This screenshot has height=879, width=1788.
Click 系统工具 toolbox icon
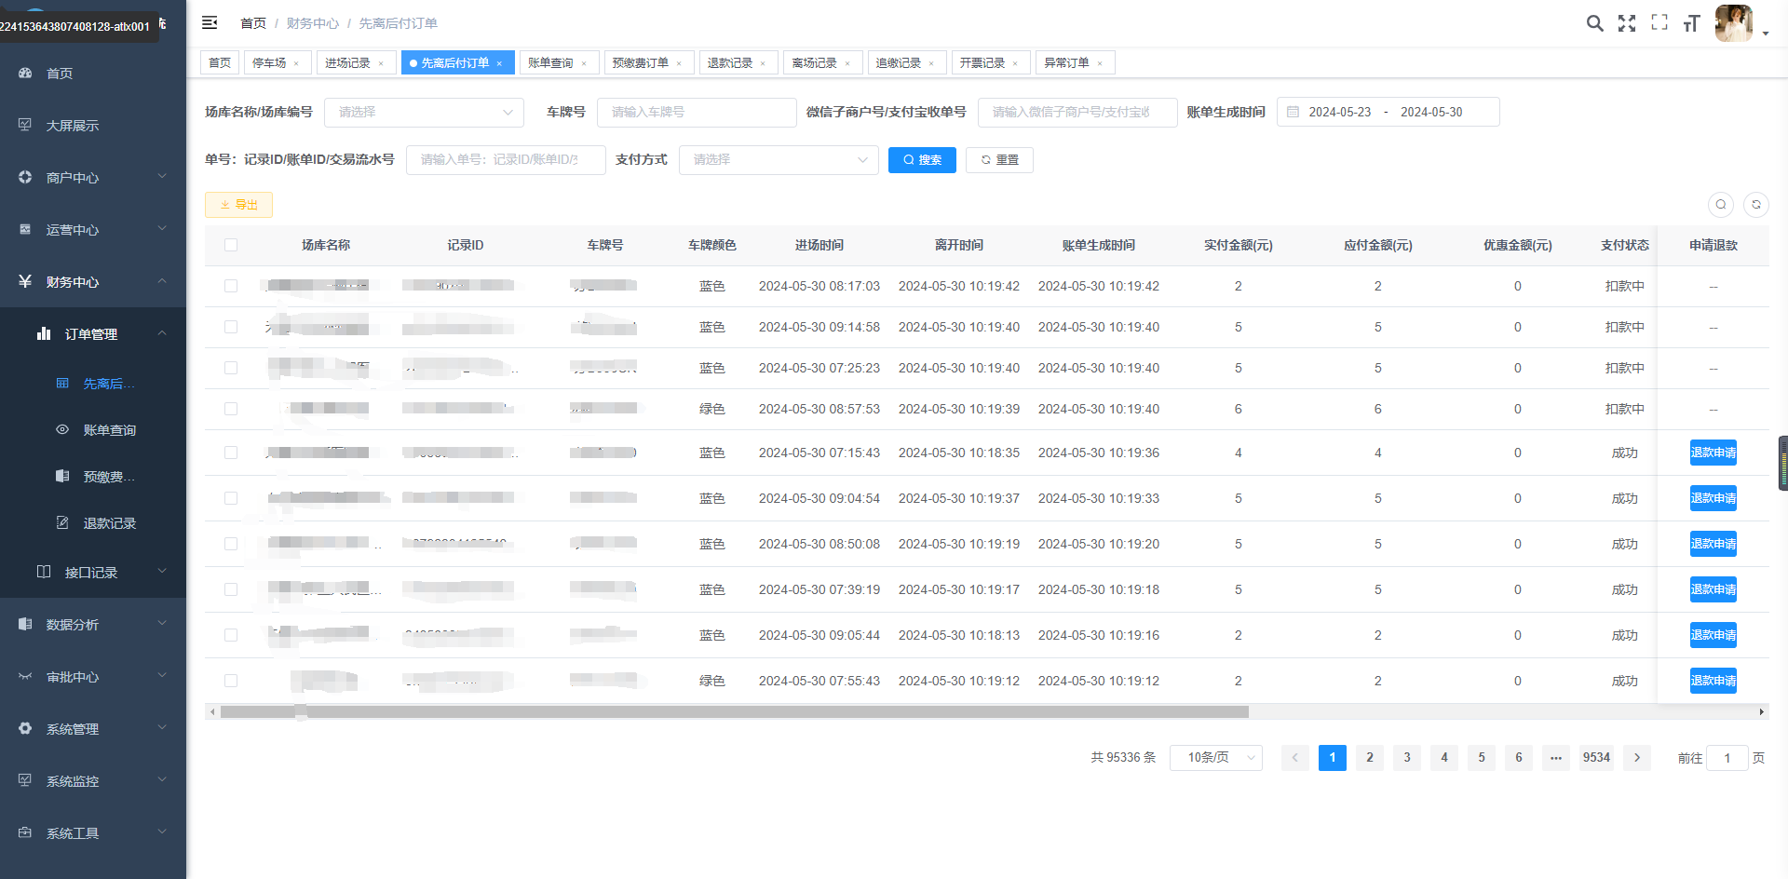click(25, 832)
